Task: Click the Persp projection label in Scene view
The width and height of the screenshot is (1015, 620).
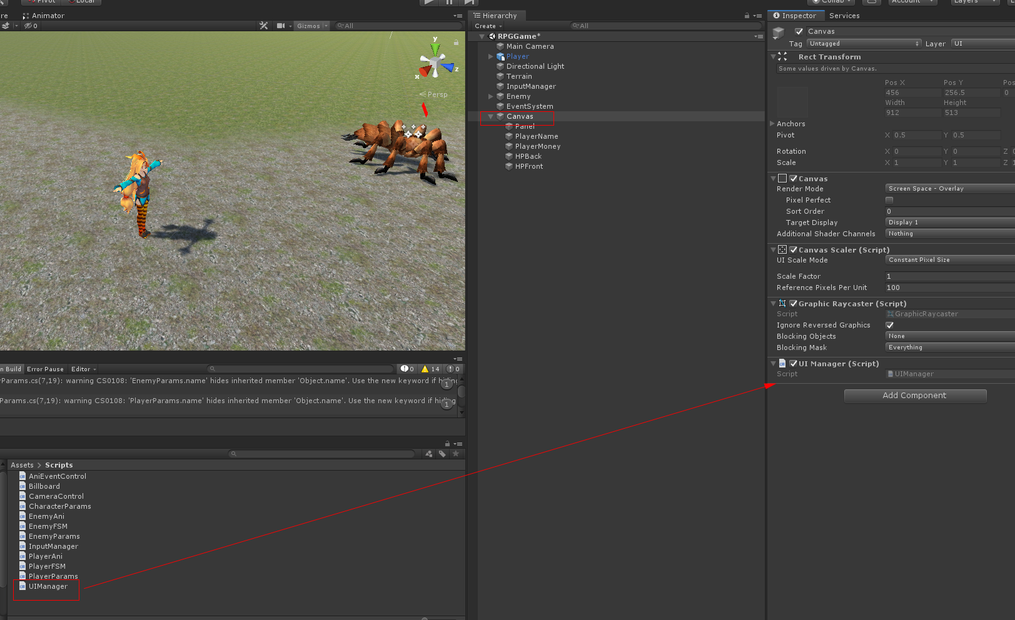Action: [x=433, y=94]
